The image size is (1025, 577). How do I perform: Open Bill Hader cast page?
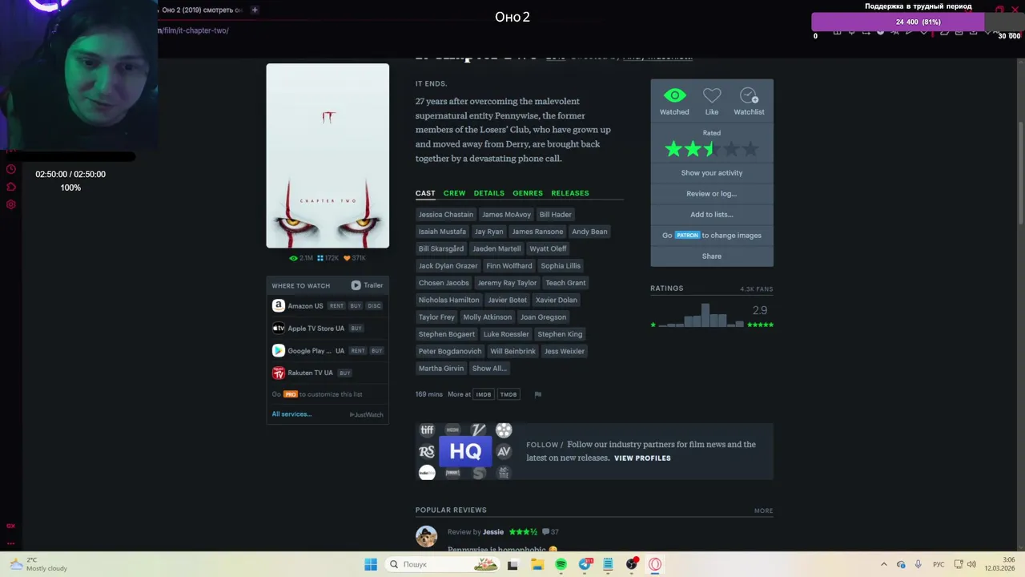[x=555, y=215]
